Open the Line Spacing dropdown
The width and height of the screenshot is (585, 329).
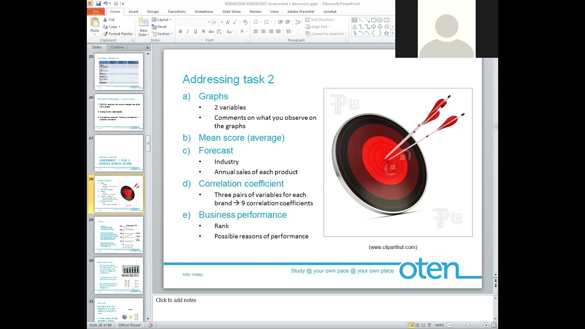(298, 22)
